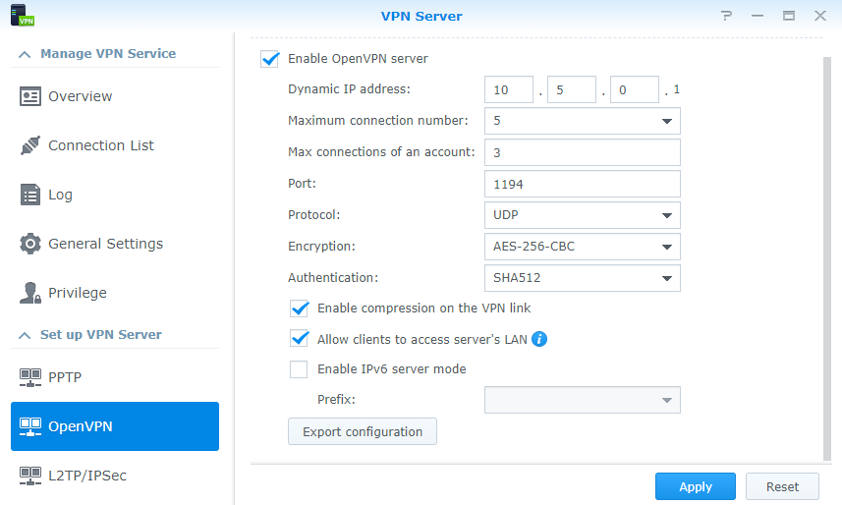Click info icon next to server's LAN
The width and height of the screenshot is (842, 505).
pos(539,339)
